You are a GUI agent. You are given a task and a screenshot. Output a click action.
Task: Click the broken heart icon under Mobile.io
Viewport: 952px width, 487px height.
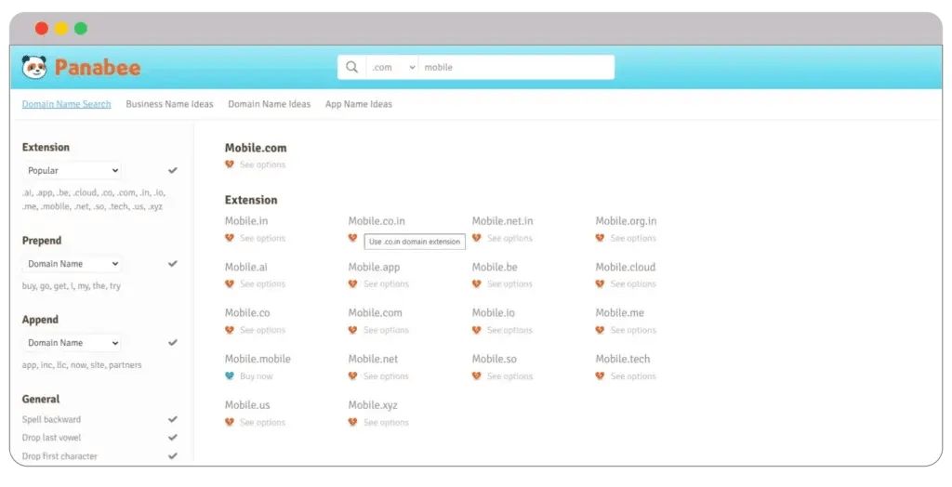coord(477,330)
